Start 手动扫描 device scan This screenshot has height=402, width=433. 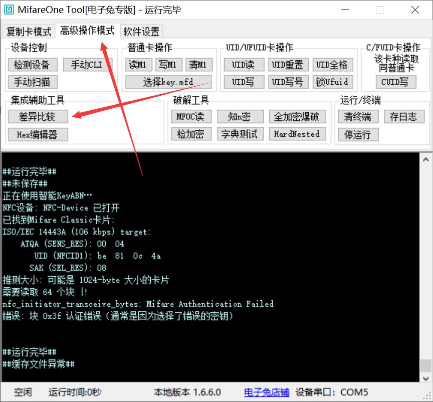[33, 82]
